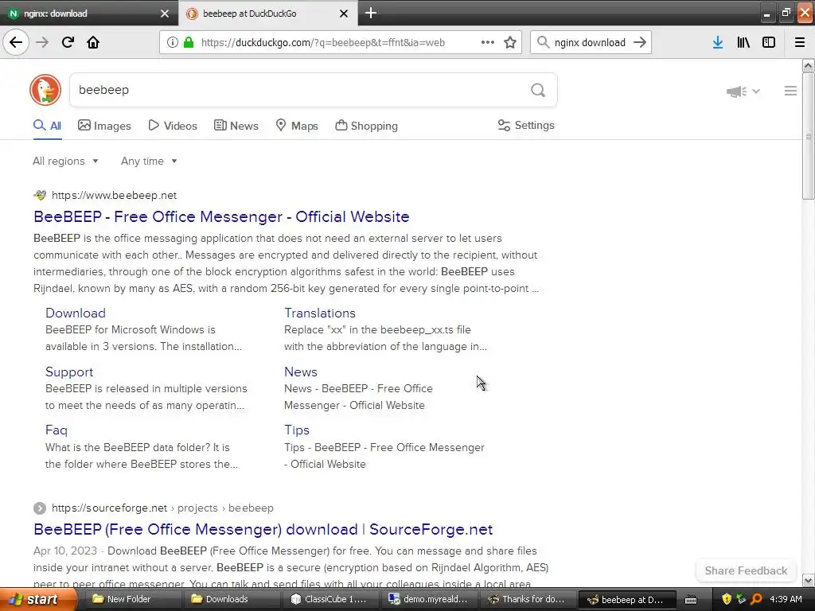This screenshot has height=611, width=815.
Task: Click the browser Back arrow button
Action: pos(16,42)
